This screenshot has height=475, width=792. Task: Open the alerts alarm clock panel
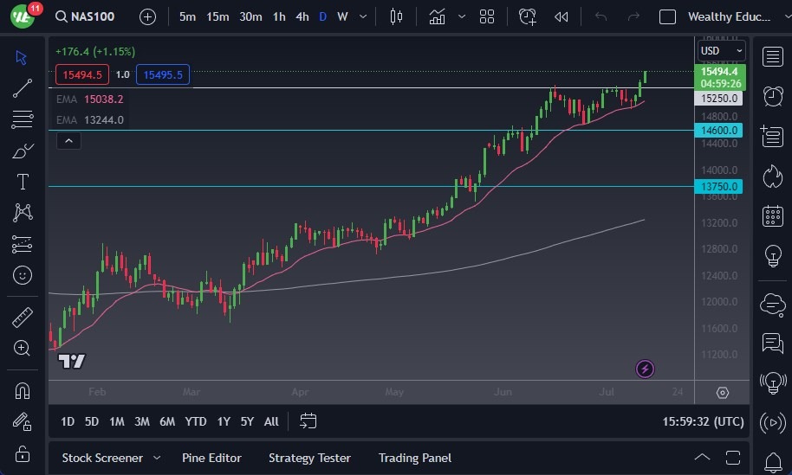point(772,96)
